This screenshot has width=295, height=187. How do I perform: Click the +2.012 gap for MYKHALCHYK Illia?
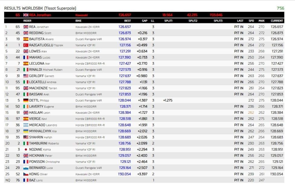pos(142,131)
